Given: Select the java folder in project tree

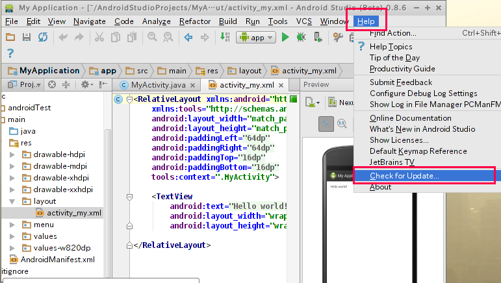Looking at the screenshot, I should [22, 131].
